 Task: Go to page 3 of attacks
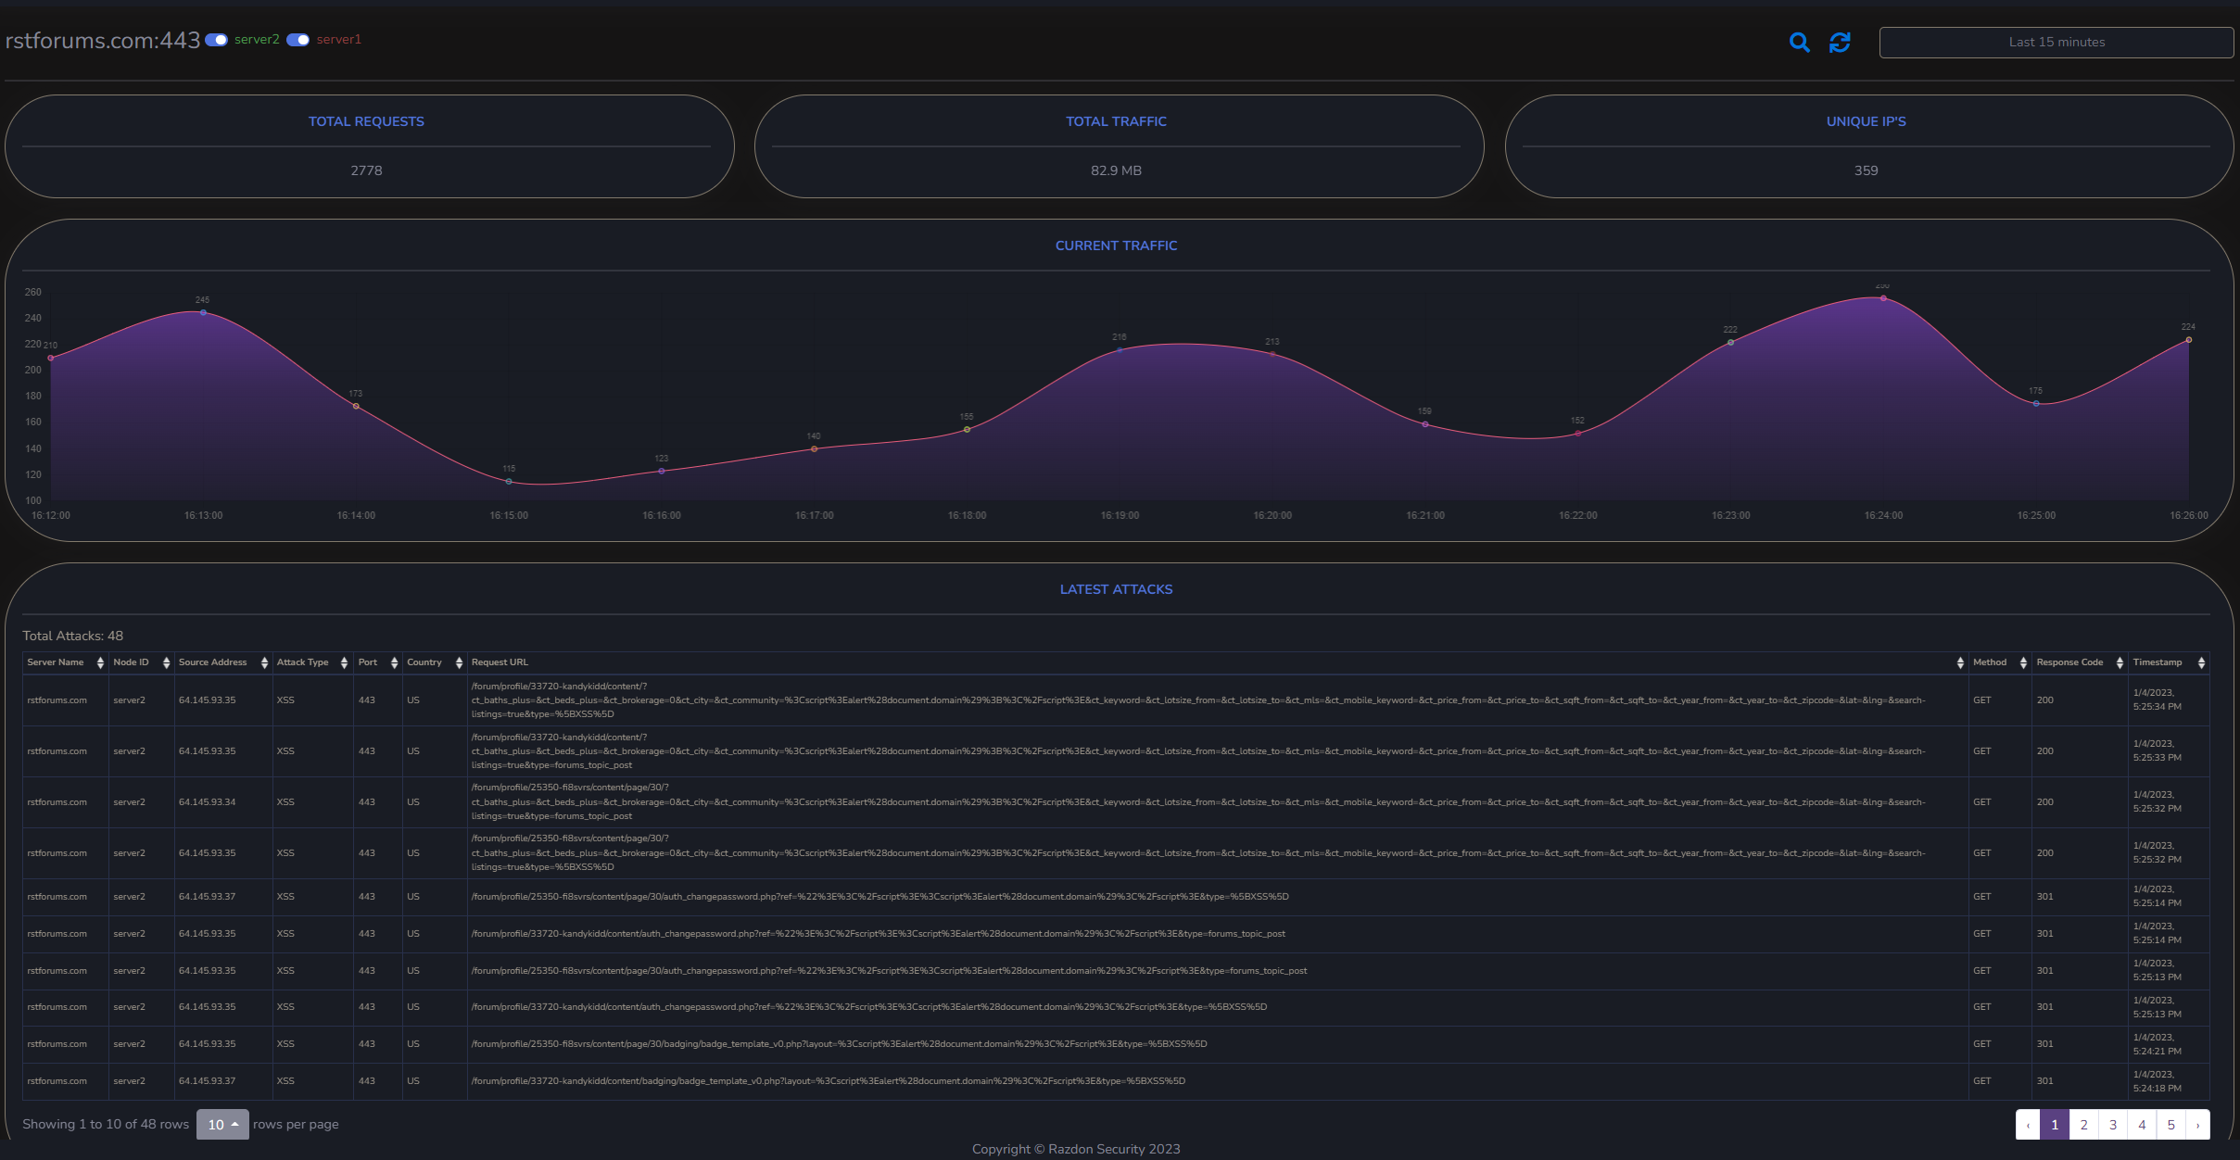(2113, 1125)
